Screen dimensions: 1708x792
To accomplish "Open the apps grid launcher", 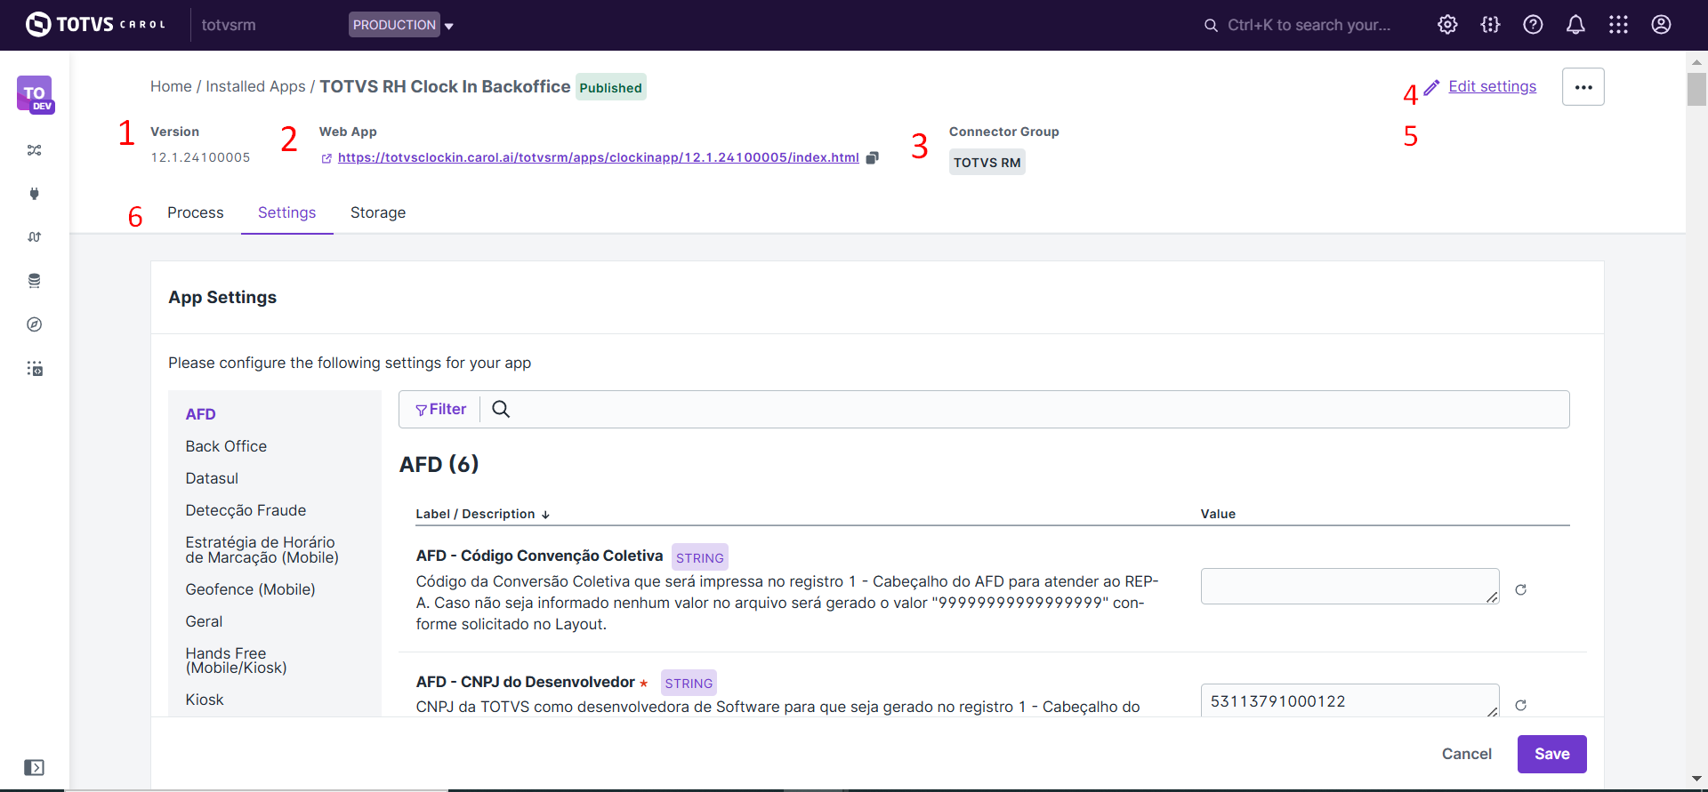I will tap(1618, 25).
